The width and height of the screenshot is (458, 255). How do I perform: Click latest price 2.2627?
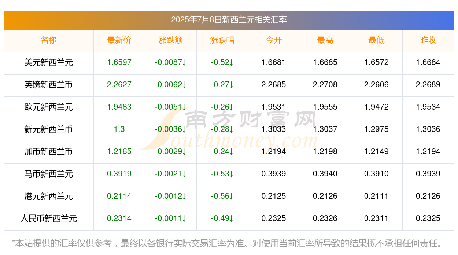(119, 85)
